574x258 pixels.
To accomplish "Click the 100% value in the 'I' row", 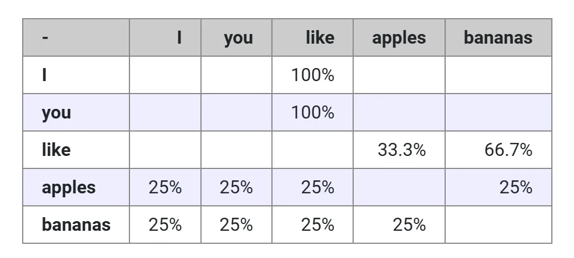I will coord(312,75).
